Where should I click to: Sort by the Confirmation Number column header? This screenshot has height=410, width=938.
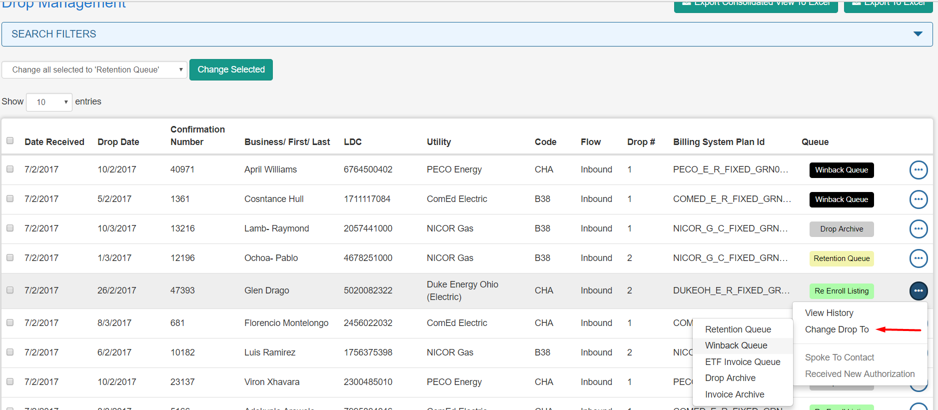click(x=197, y=135)
